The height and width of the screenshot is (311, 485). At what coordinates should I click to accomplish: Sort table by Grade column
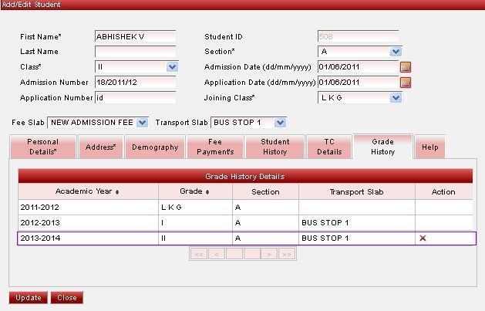tap(196, 192)
